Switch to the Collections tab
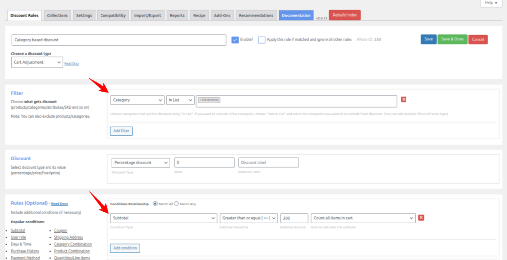 (x=57, y=15)
